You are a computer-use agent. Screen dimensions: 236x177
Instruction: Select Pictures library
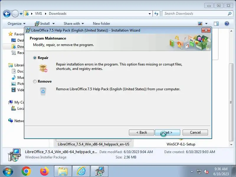pyautogui.click(x=18, y=84)
